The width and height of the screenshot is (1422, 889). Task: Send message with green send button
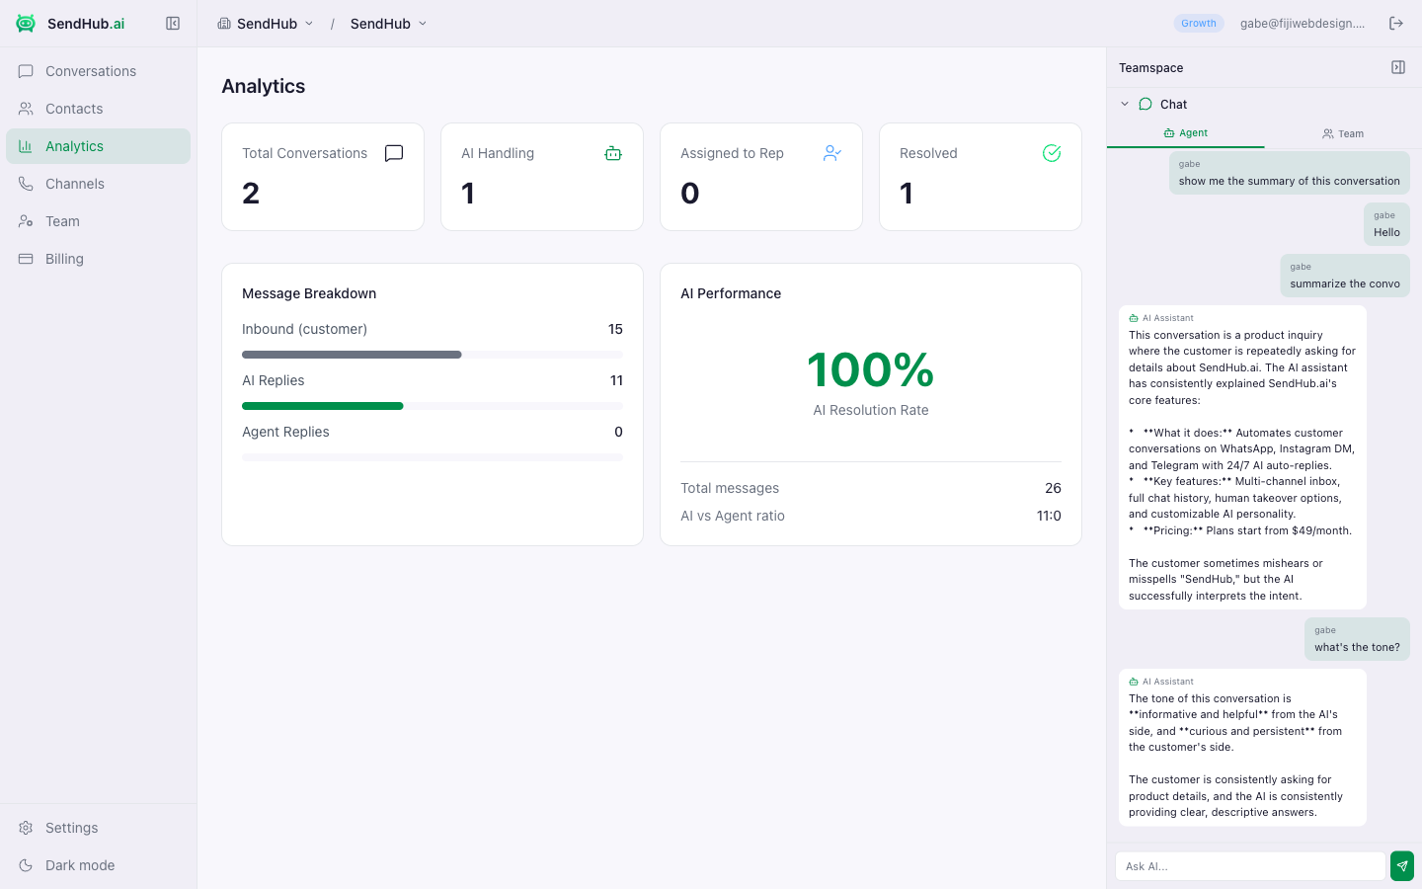coord(1402,866)
